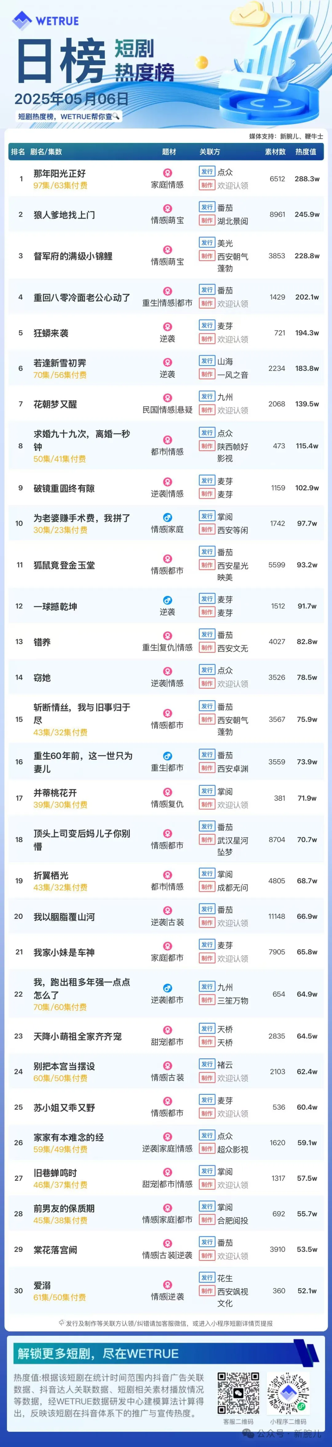Click the search magnifier icon under the date
Image resolution: width=332 pixels, height=1447 pixels.
[x=116, y=116]
